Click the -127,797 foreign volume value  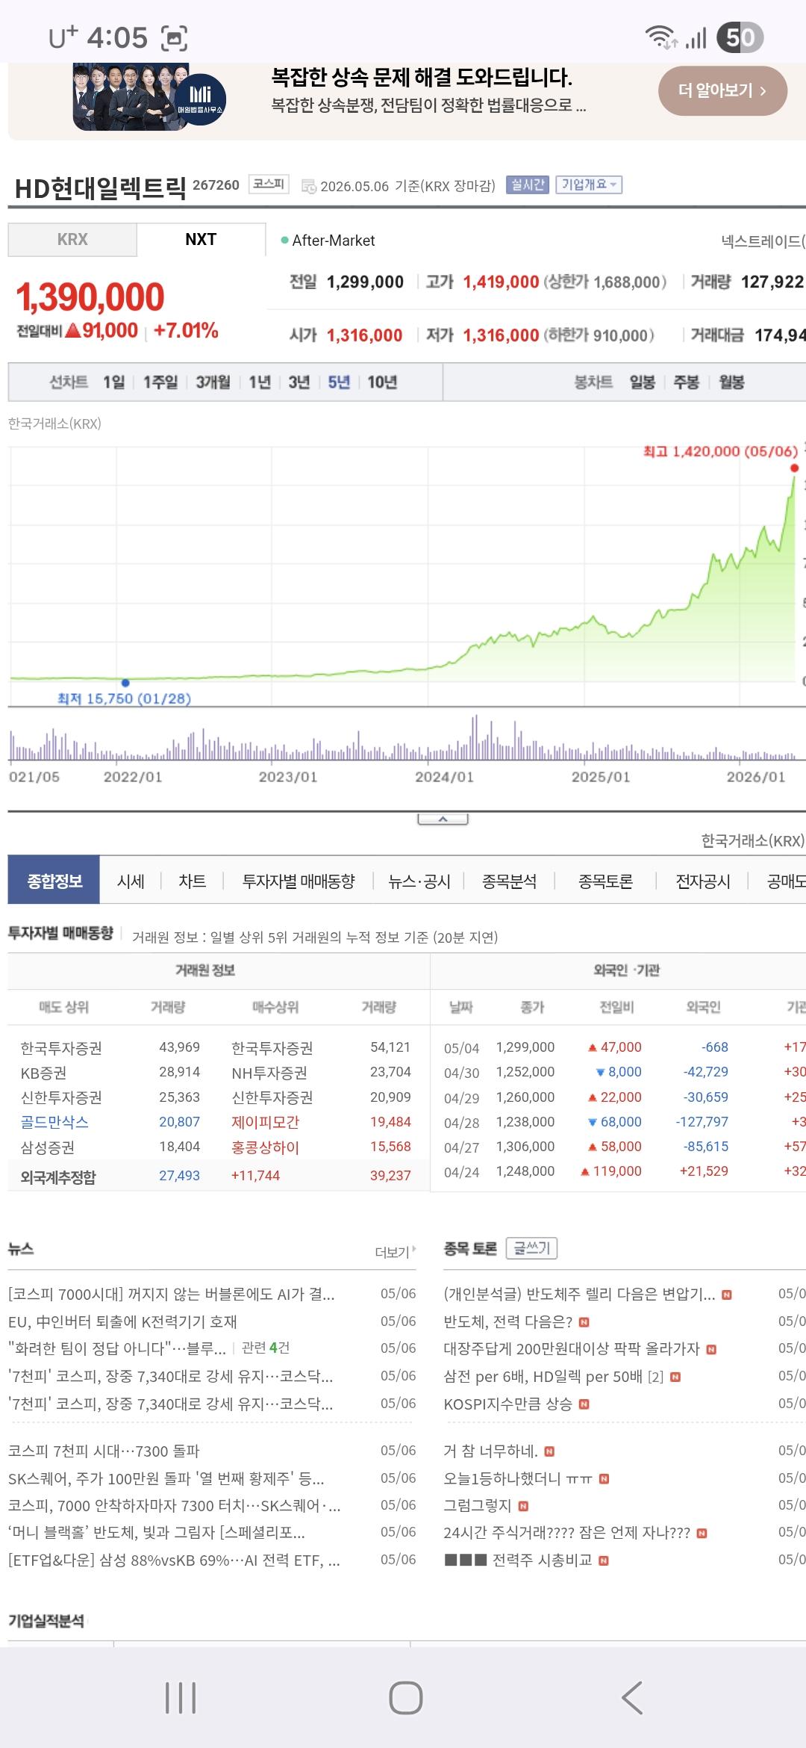tap(702, 1122)
